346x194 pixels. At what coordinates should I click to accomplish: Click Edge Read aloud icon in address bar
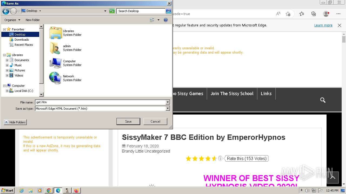click(x=278, y=14)
